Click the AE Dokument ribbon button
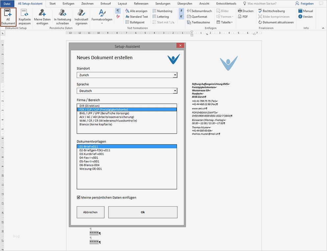 pyautogui.click(x=8, y=17)
